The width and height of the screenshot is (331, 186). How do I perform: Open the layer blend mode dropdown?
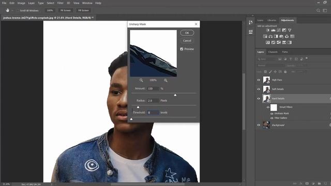coord(270,66)
